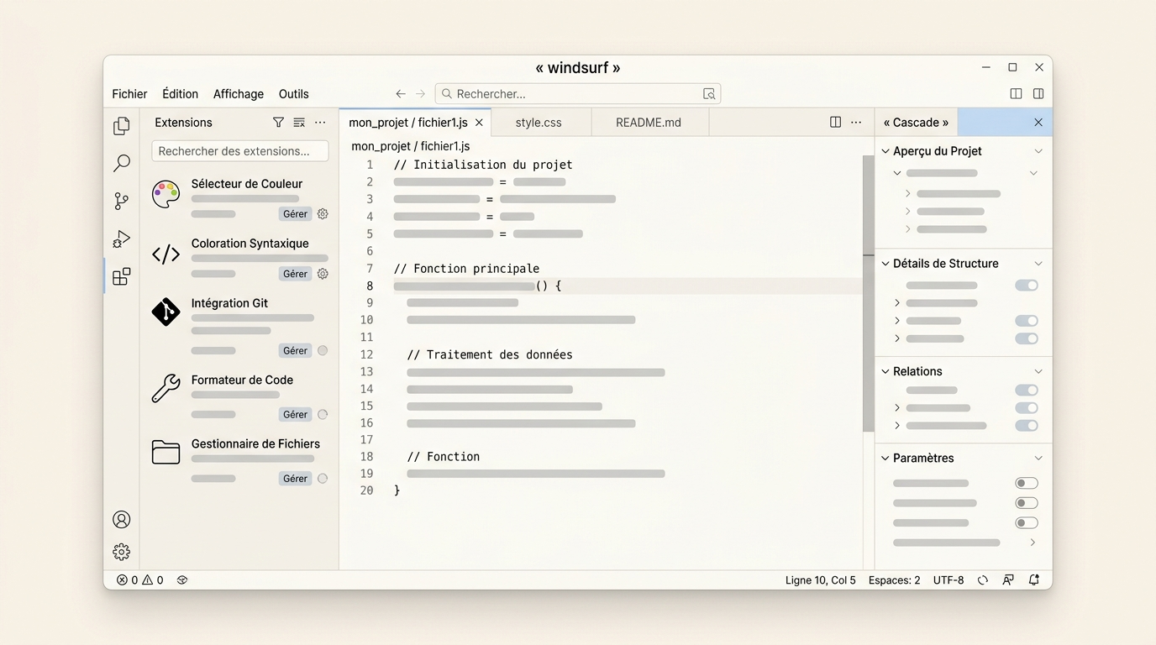Collapse the Détails de Structure section

(885, 264)
